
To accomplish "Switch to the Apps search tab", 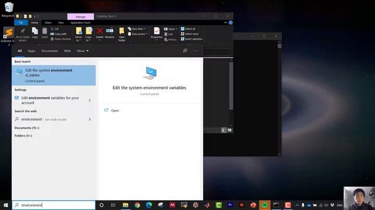I will pyautogui.click(x=31, y=51).
